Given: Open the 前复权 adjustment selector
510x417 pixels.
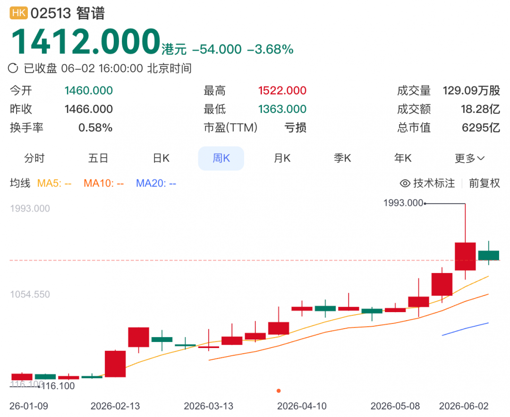Looking at the screenshot, I should (x=484, y=183).
